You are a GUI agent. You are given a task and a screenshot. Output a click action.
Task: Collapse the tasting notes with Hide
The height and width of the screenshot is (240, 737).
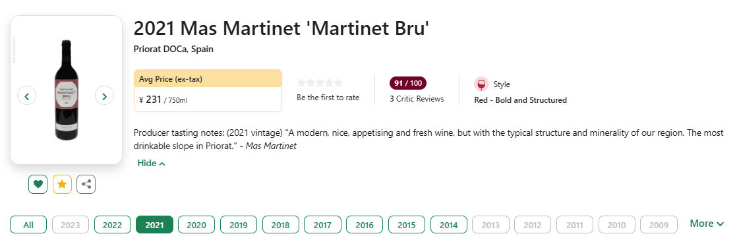151,163
